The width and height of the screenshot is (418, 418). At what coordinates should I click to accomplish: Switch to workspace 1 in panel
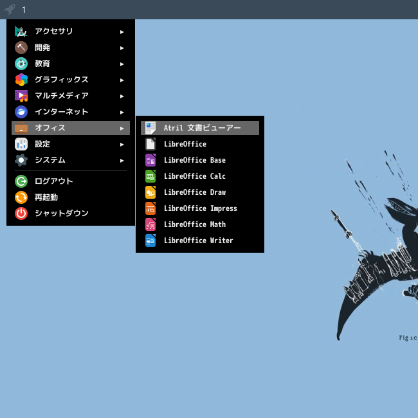coord(24,10)
